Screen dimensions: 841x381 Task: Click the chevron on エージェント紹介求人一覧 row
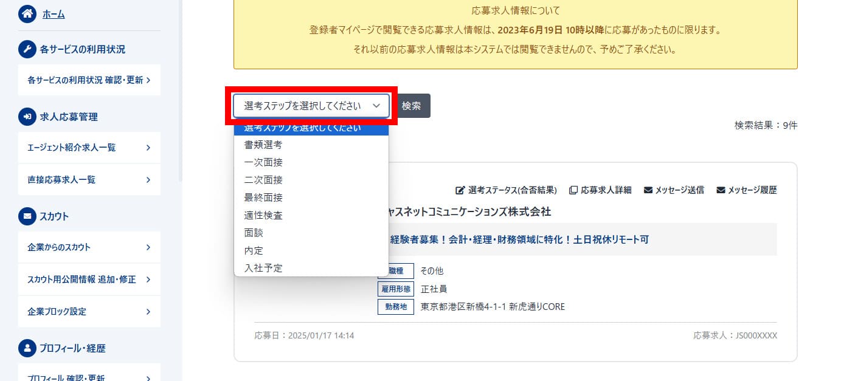pyautogui.click(x=148, y=148)
